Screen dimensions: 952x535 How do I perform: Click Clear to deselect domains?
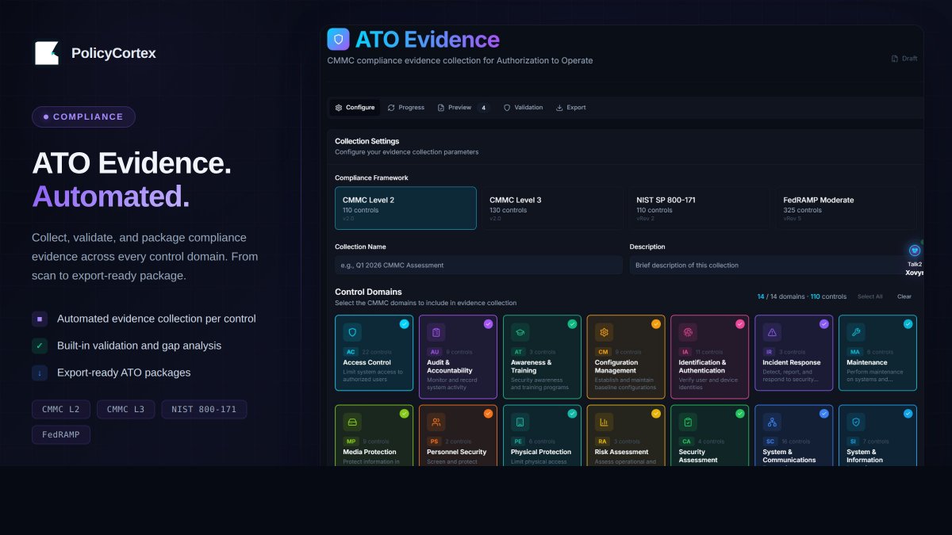(x=904, y=296)
